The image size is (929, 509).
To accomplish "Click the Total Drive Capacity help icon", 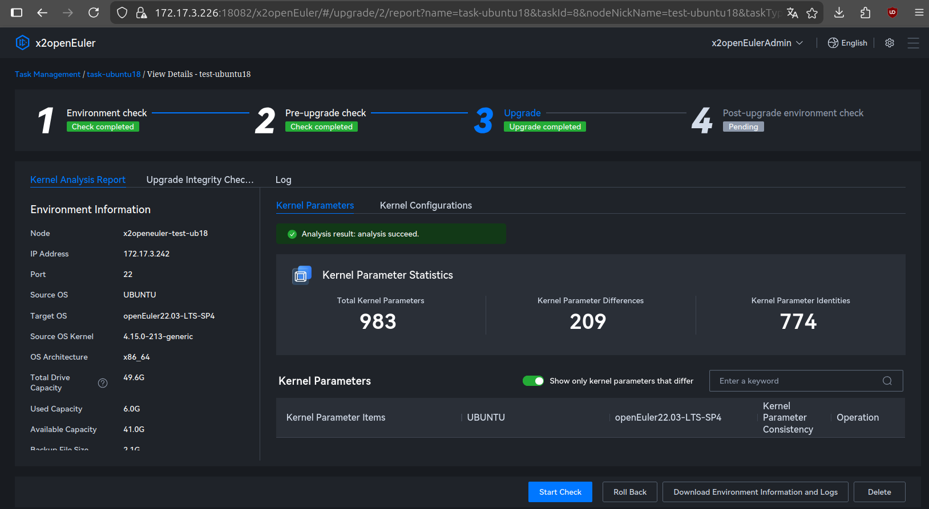I will (x=103, y=383).
